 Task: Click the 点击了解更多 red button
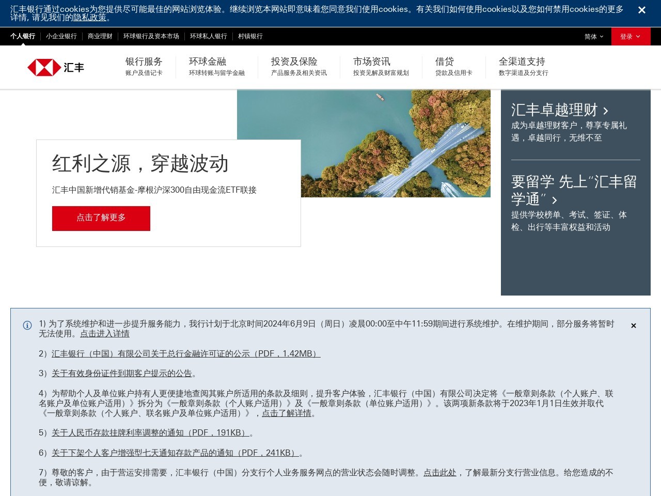pos(101,218)
